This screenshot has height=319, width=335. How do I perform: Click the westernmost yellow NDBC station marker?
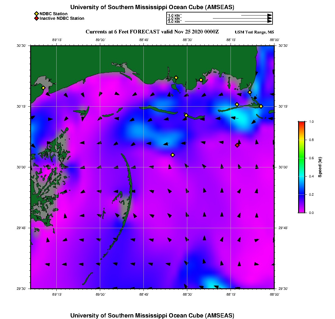point(43,88)
